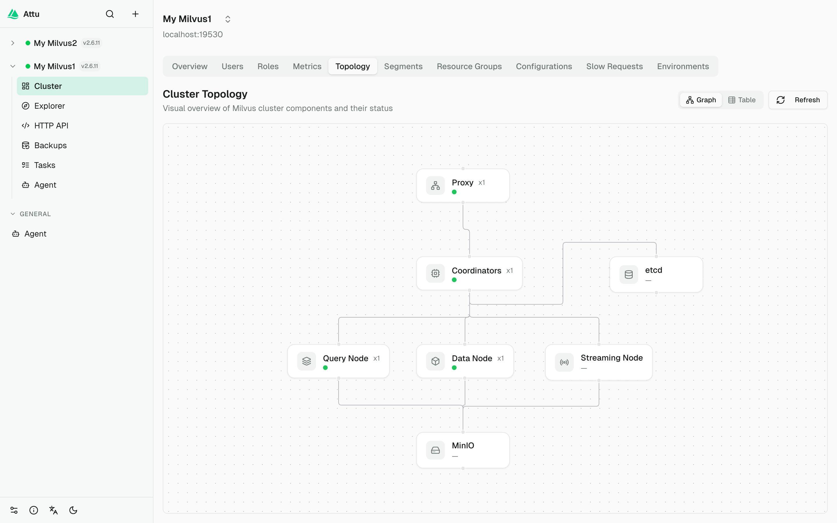The height and width of the screenshot is (523, 837).
Task: View the Slow Requests tab
Action: (615, 66)
